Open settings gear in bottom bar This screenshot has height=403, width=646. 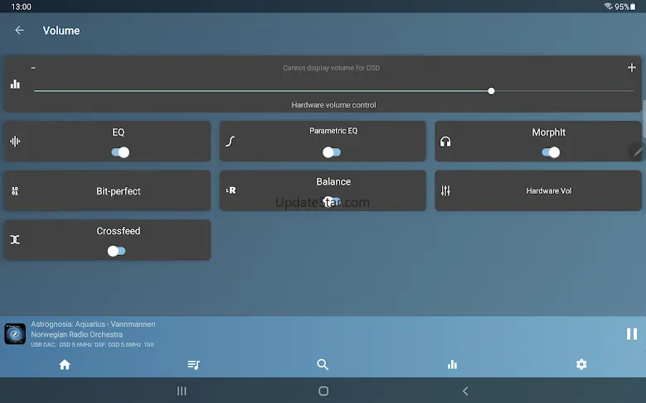581,364
